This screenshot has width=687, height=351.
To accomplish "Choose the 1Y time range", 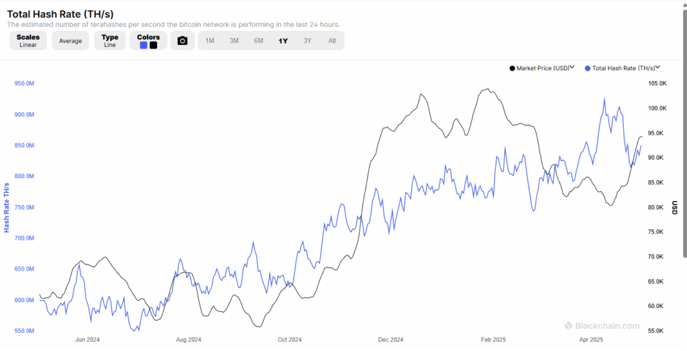I will (x=283, y=41).
